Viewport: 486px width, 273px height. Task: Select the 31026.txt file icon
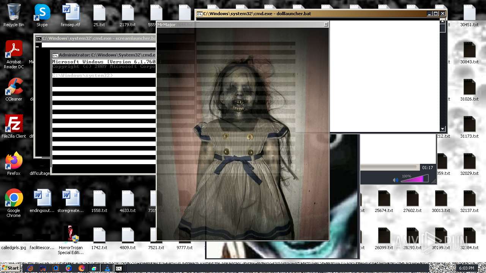point(469,89)
